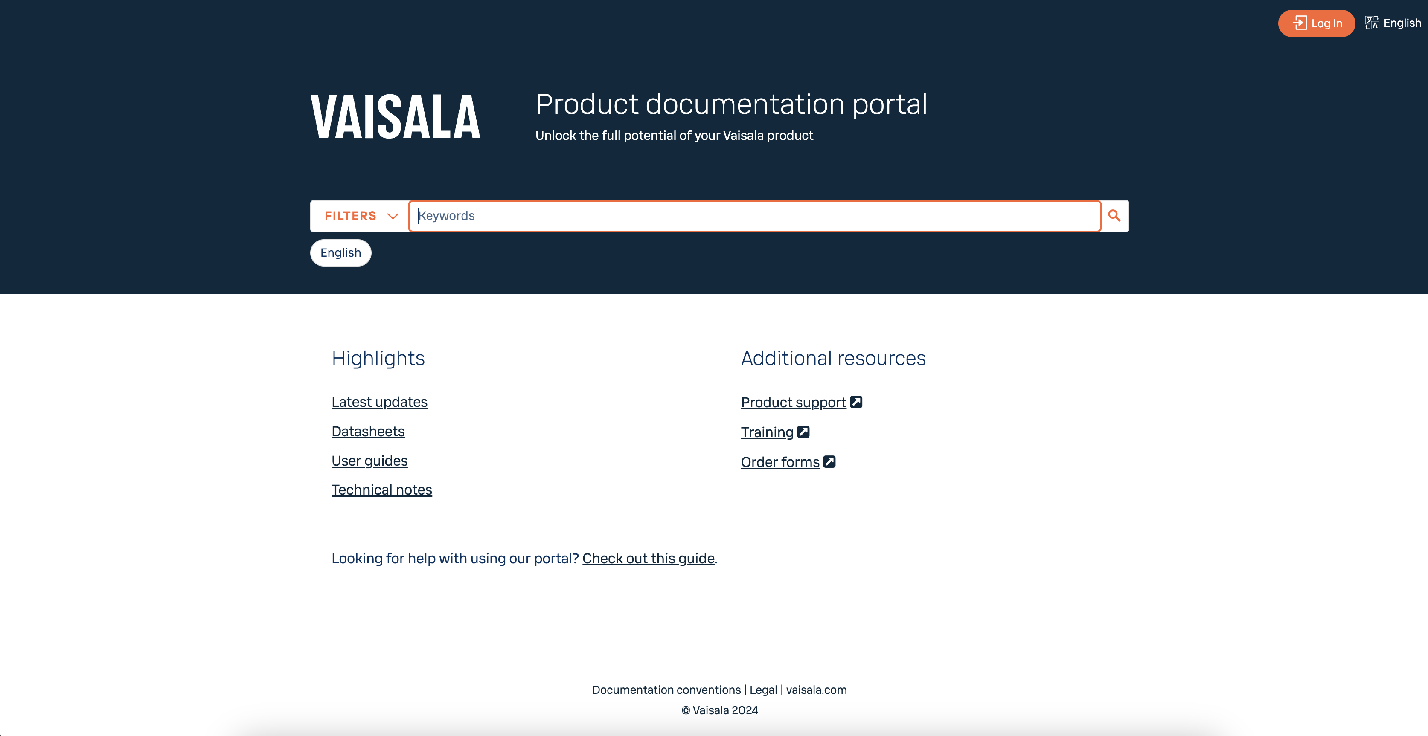This screenshot has height=736, width=1428.
Task: Visit vaisala.com from the footer
Action: (x=816, y=690)
